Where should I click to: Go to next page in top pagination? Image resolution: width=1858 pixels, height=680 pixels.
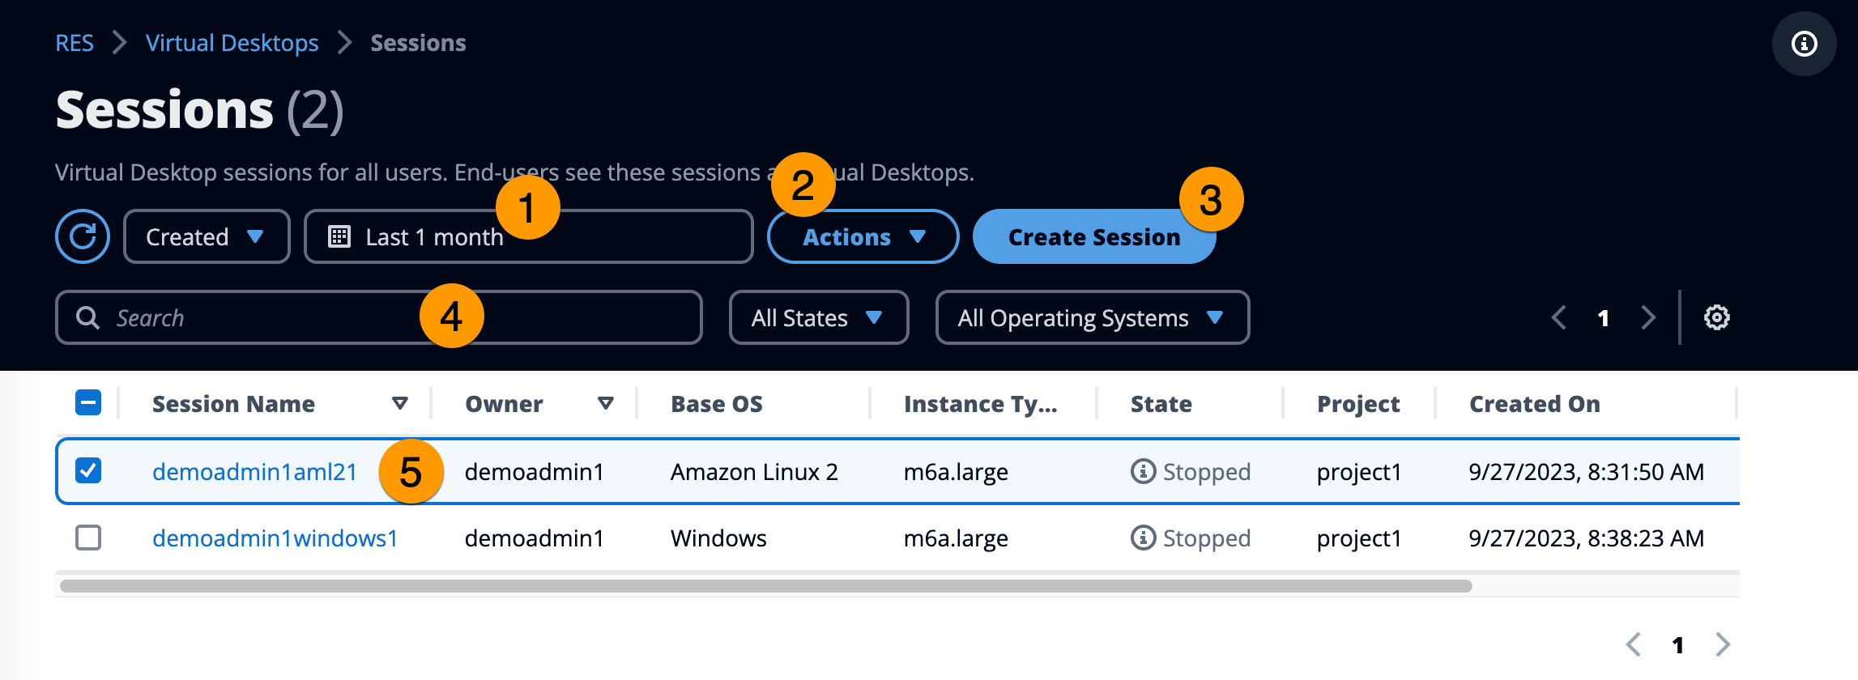pos(1648,317)
